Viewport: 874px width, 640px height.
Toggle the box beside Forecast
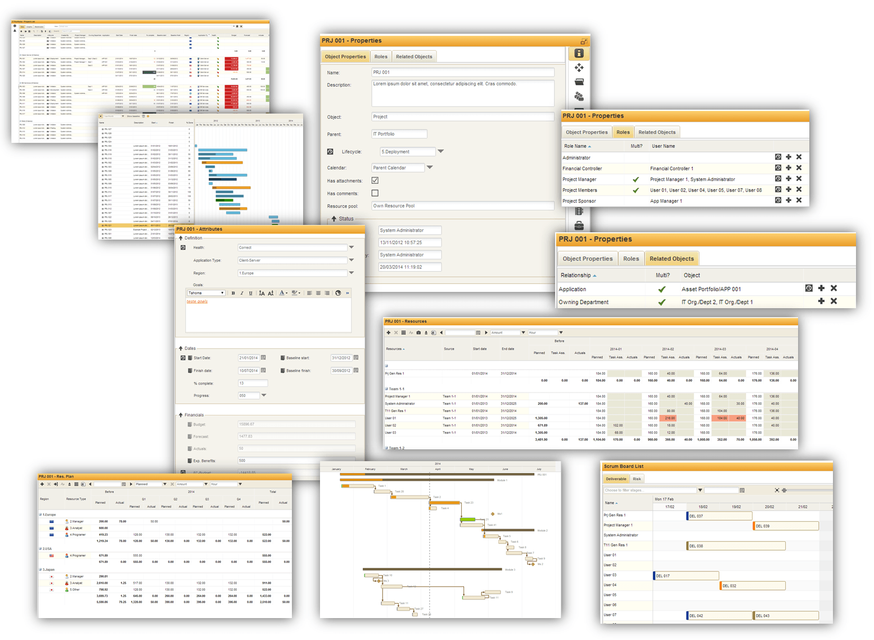[190, 436]
